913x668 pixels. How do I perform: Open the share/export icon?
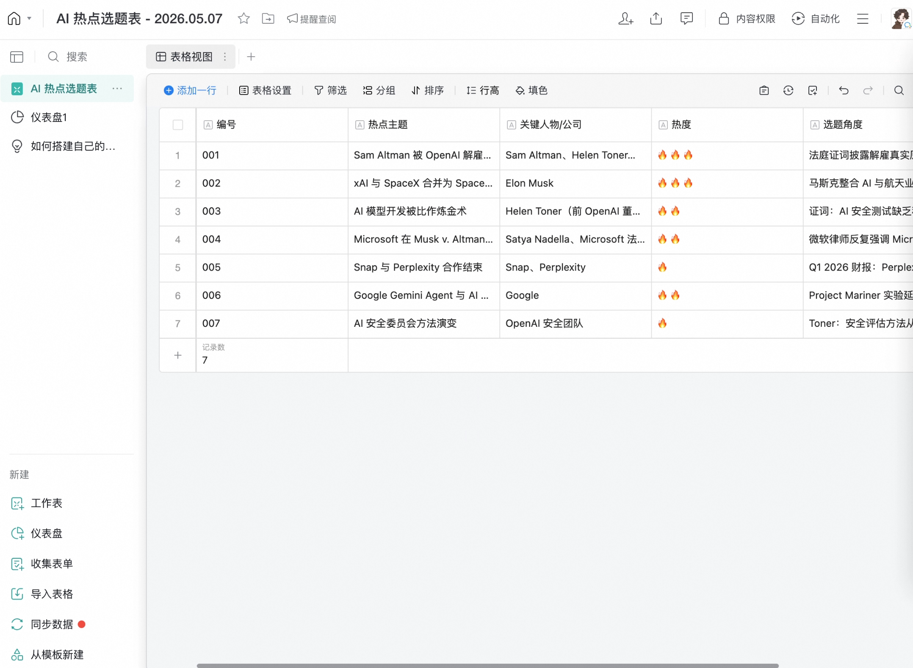656,19
